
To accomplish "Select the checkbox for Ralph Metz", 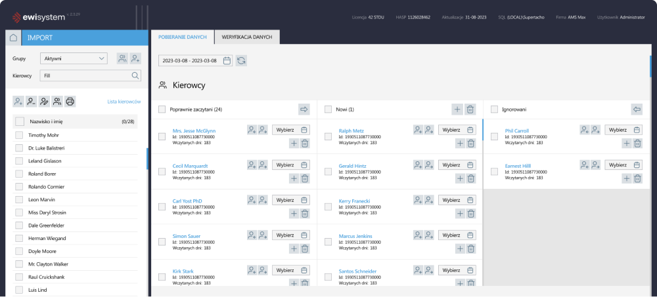I will click(328, 136).
